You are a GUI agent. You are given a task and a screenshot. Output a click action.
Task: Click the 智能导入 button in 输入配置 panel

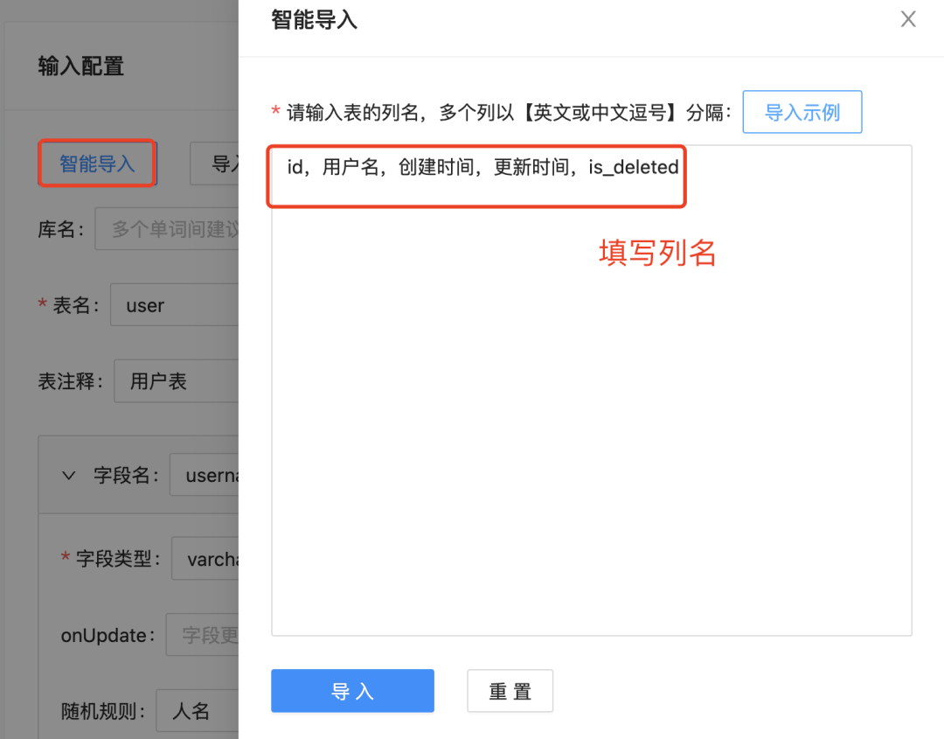coord(97,164)
